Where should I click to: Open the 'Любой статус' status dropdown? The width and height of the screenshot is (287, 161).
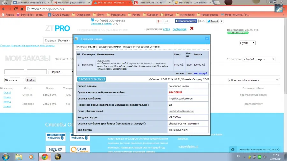coord(259,59)
